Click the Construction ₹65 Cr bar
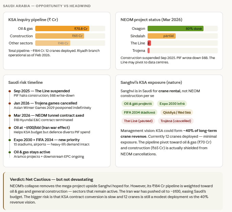Viewport: 232px width, 212px height. click(60, 36)
